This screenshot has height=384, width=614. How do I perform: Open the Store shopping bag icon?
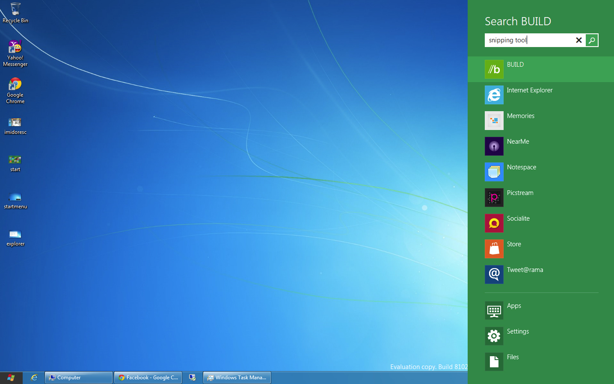(x=494, y=249)
